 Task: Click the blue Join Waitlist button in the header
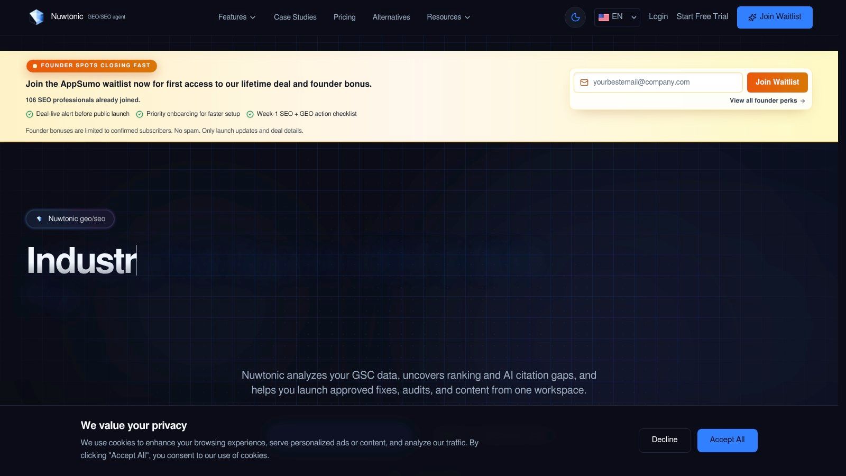click(775, 17)
